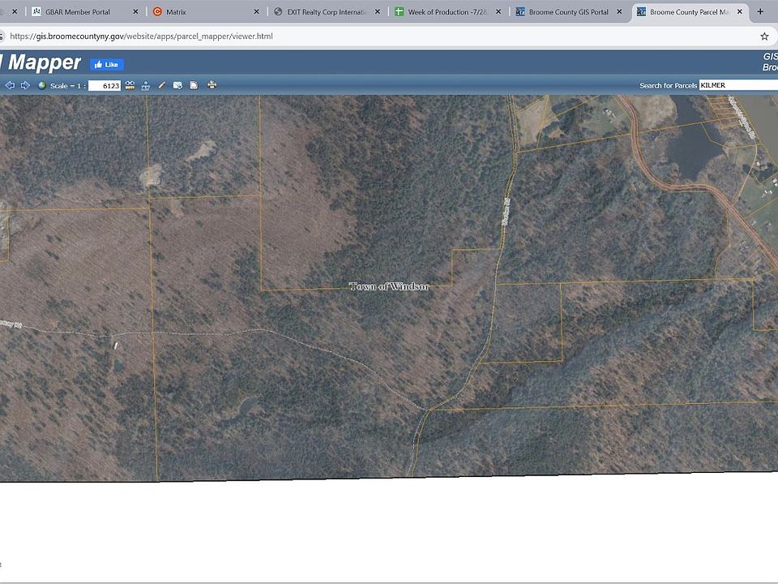Select the XY coordinates tool icon
This screenshot has width=778, height=584.
point(146,85)
